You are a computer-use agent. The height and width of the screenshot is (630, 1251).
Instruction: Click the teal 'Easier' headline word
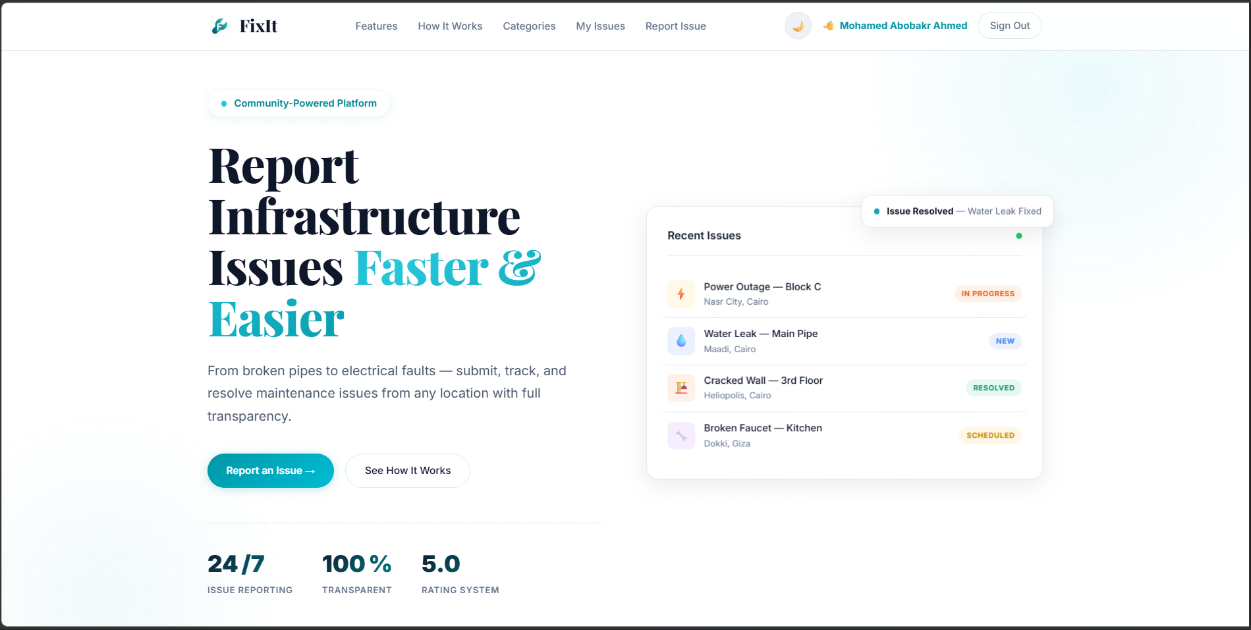point(276,320)
